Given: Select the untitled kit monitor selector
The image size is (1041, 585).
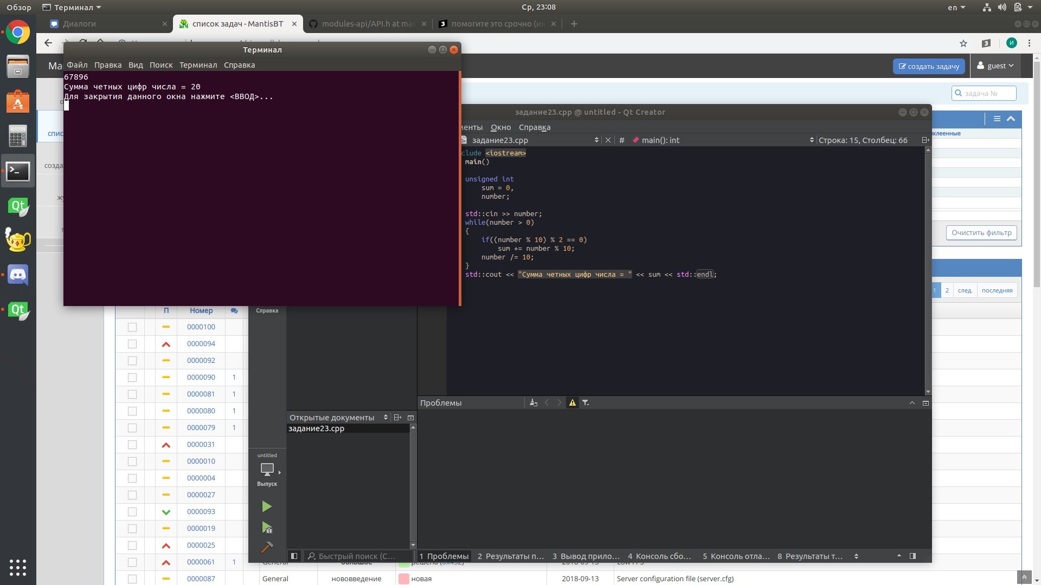Looking at the screenshot, I should click(x=267, y=469).
